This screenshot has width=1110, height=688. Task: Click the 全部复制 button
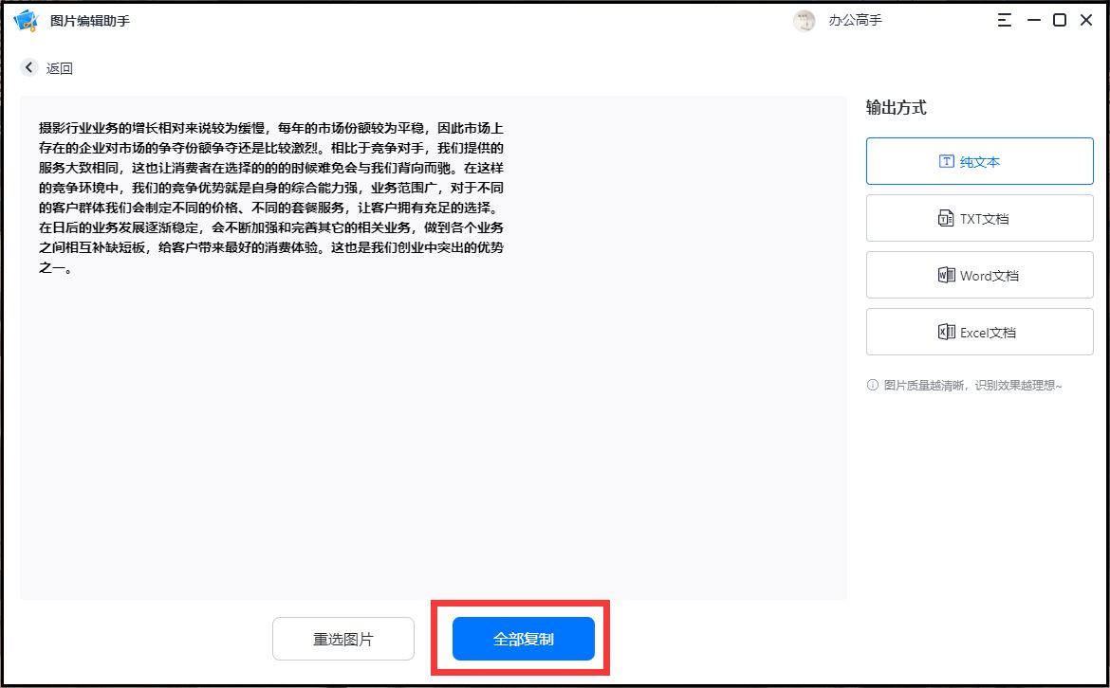click(x=523, y=639)
